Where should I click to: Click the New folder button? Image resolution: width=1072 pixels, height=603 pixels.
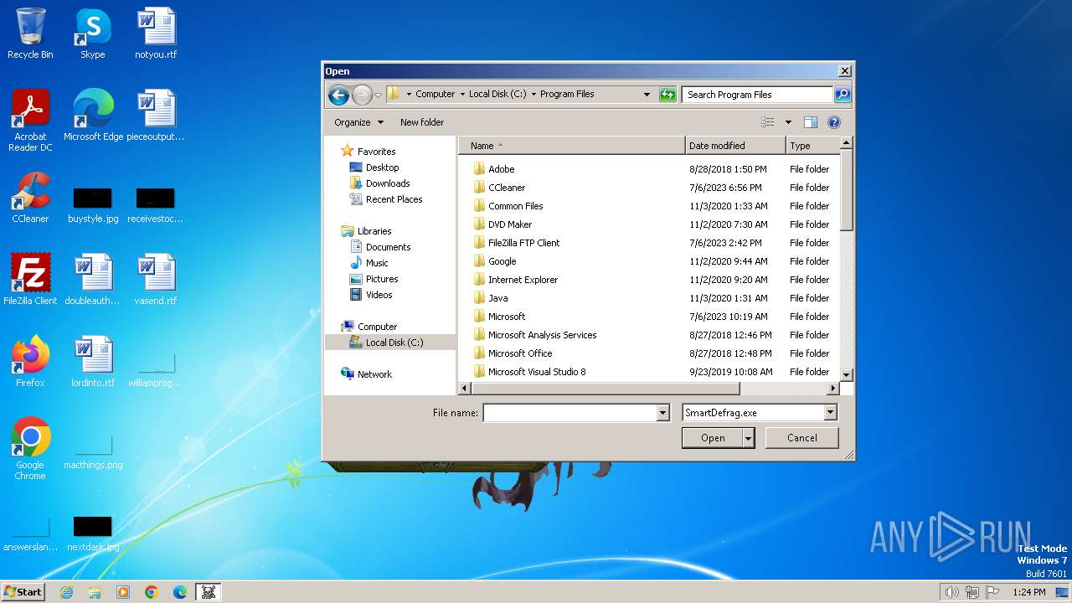[422, 122]
